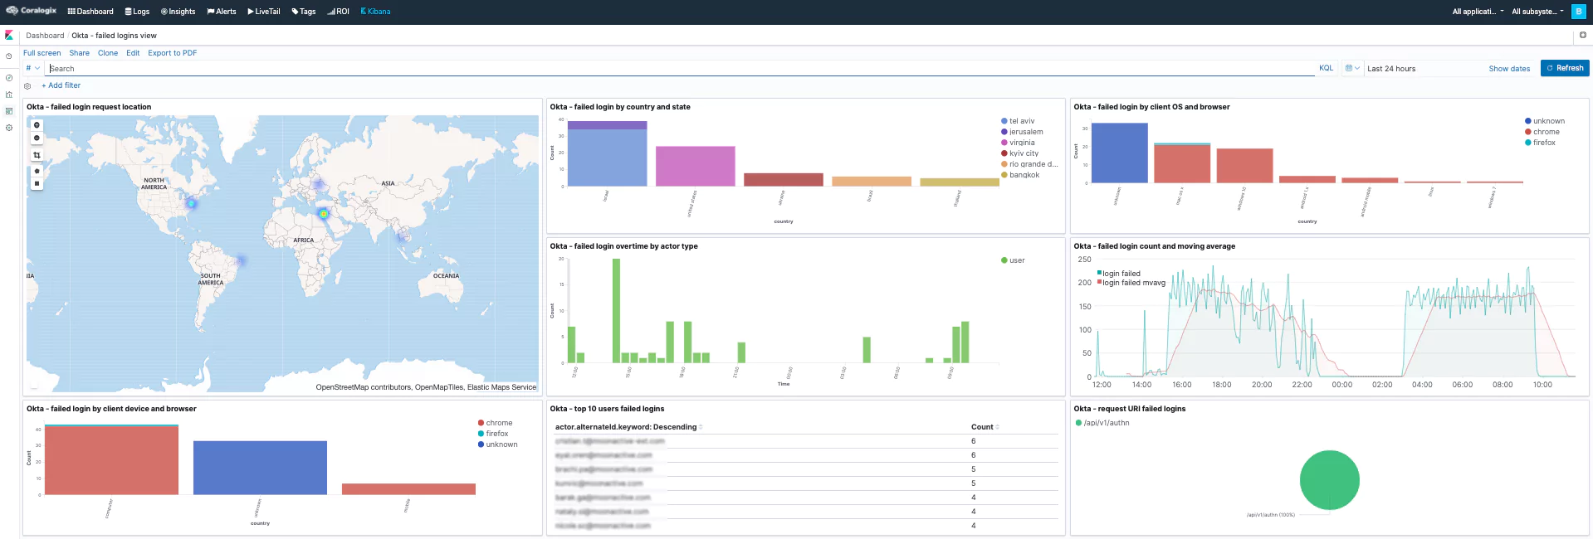Screen dimensions: 1593x539
Task: Toggle virginia legend item
Action: pyautogui.click(x=1018, y=143)
